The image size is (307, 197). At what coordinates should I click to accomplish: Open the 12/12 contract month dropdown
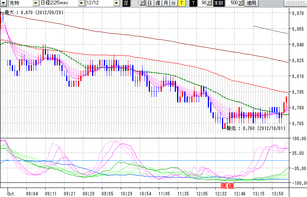[116, 3]
